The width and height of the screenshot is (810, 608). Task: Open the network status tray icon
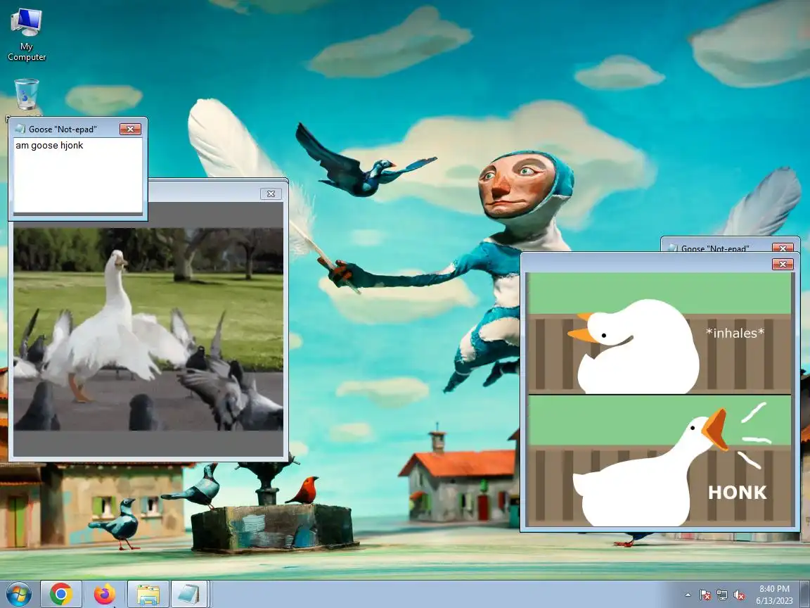[722, 595]
